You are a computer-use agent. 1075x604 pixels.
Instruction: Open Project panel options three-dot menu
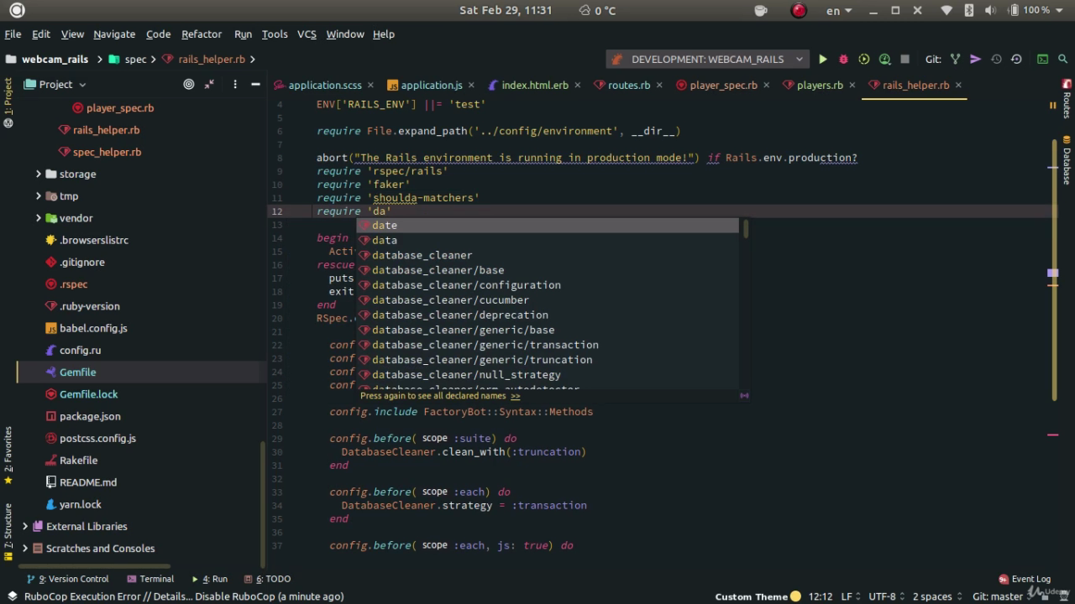(x=234, y=84)
